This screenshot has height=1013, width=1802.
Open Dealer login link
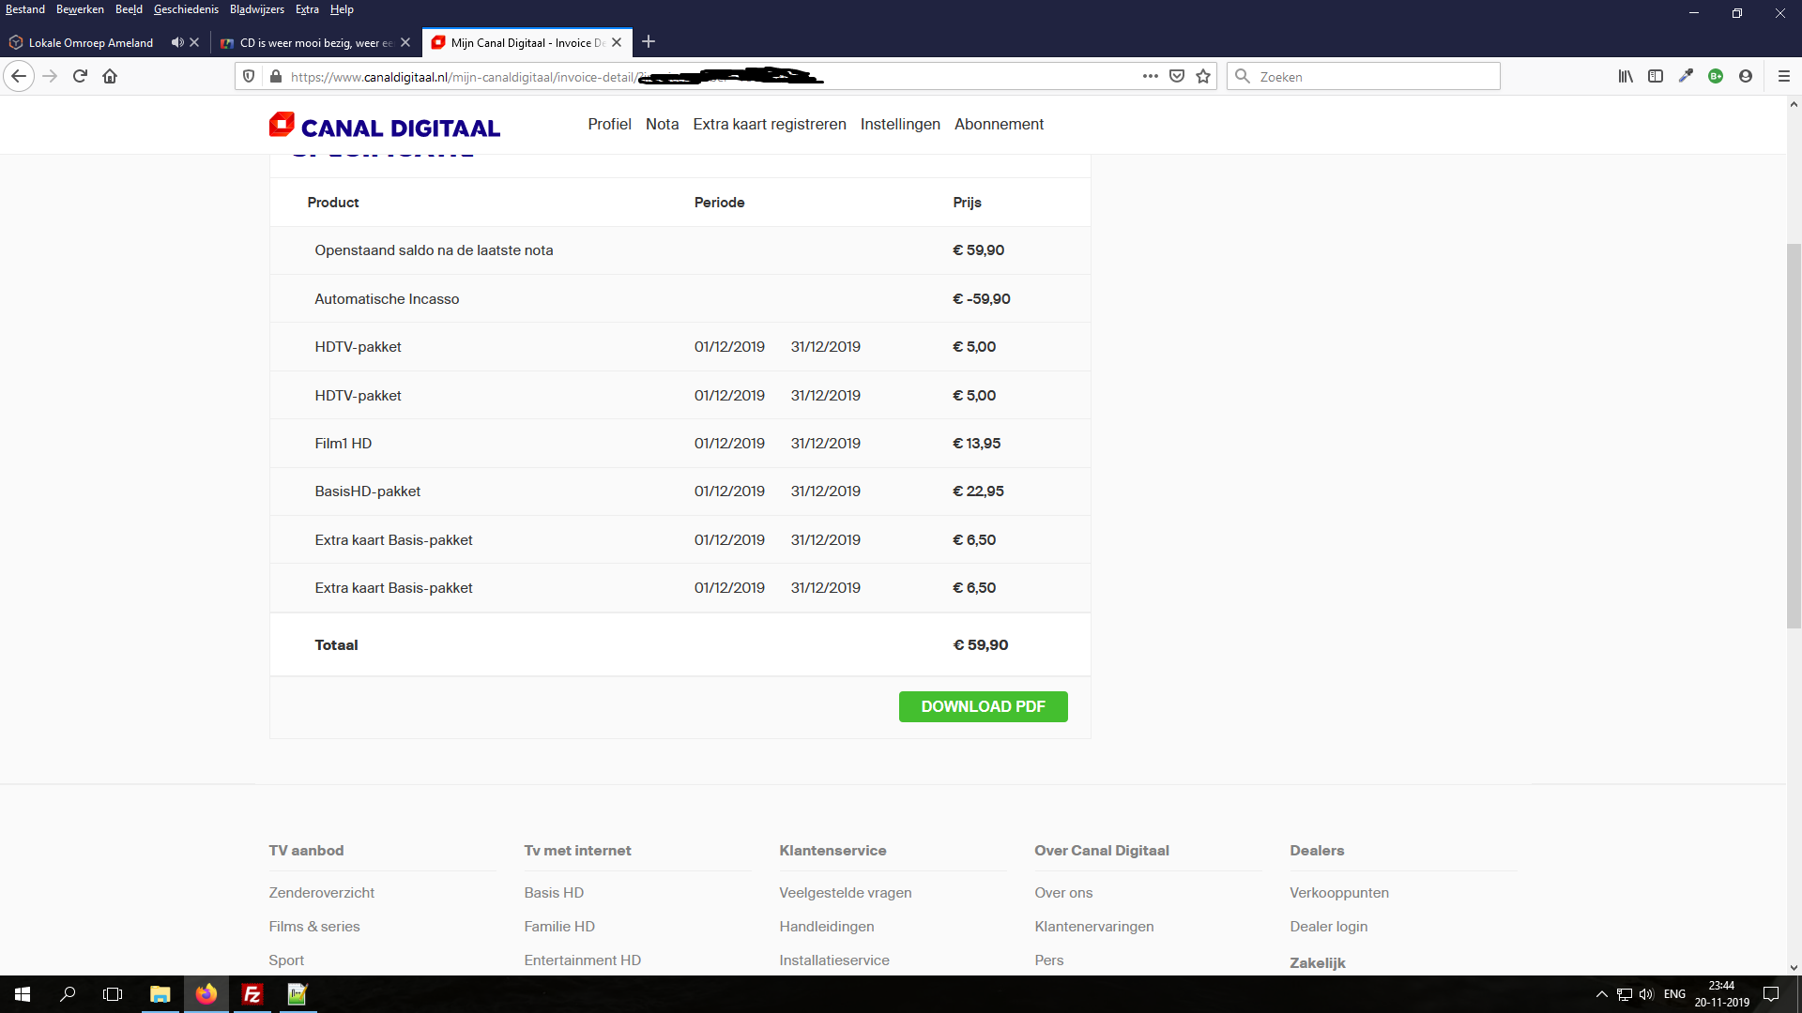click(x=1328, y=926)
